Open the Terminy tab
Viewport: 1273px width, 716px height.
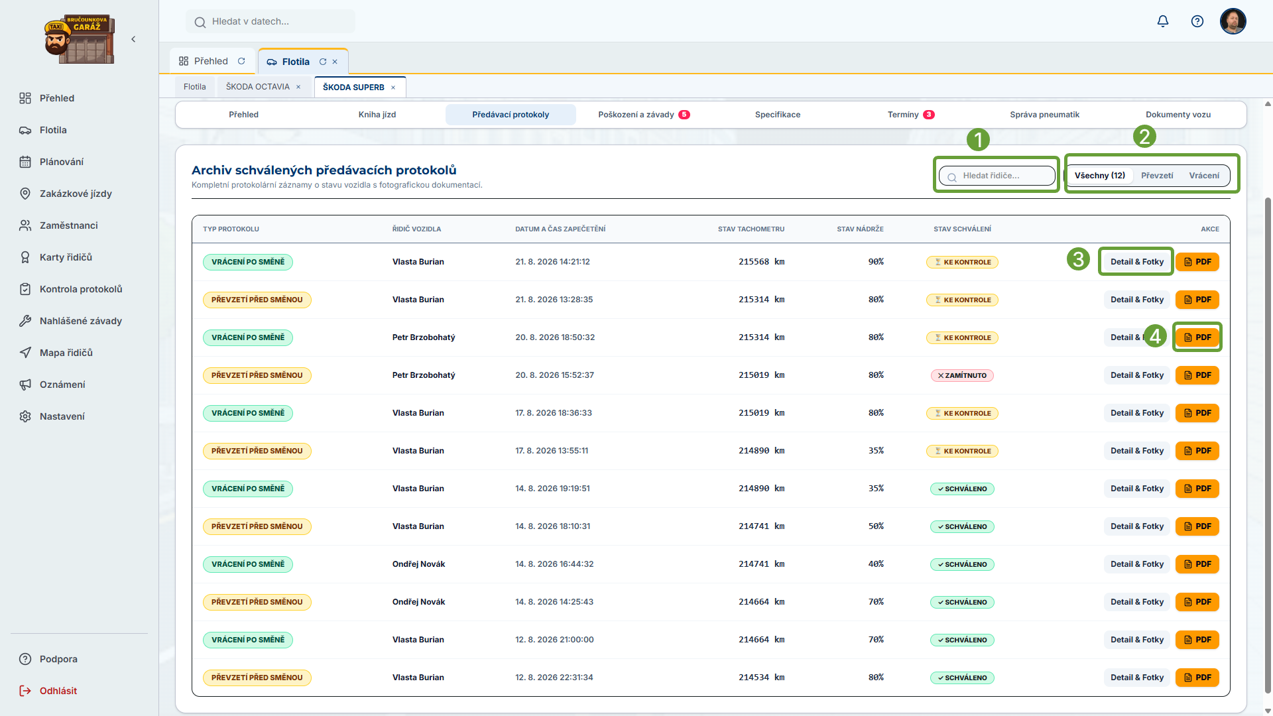[911, 115]
